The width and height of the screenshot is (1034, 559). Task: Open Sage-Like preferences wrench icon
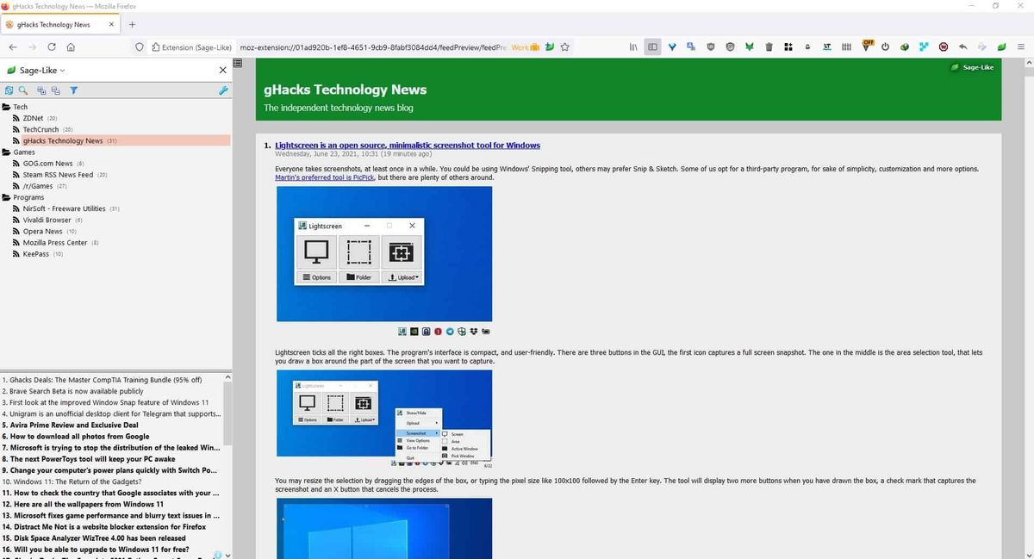point(223,90)
